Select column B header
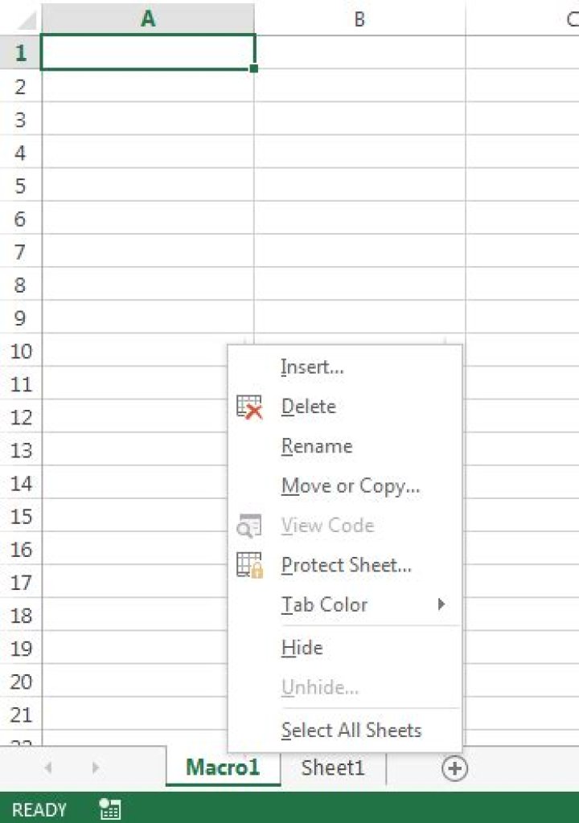 coord(359,19)
